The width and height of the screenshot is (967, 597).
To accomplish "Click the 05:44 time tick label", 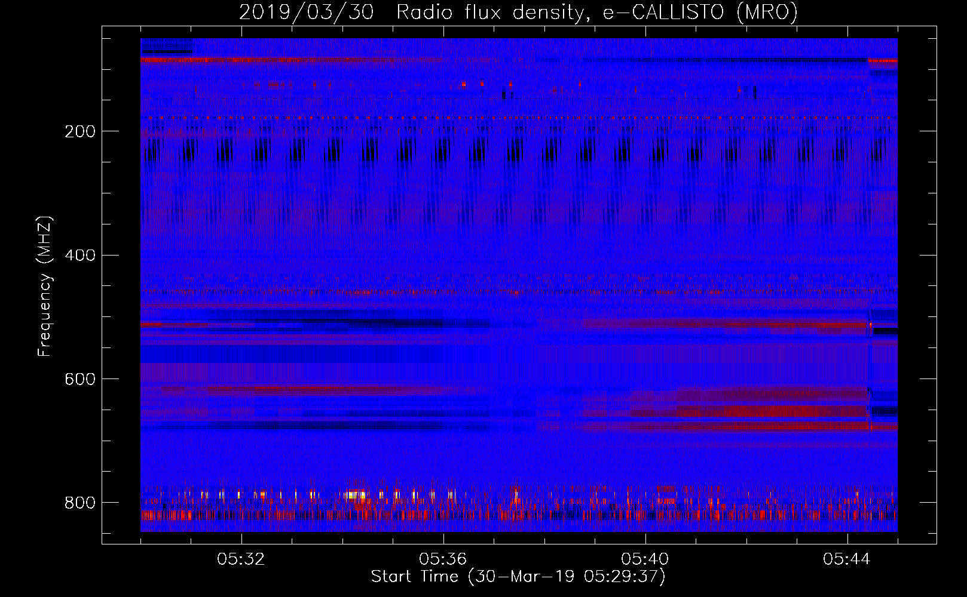I will pyautogui.click(x=847, y=559).
